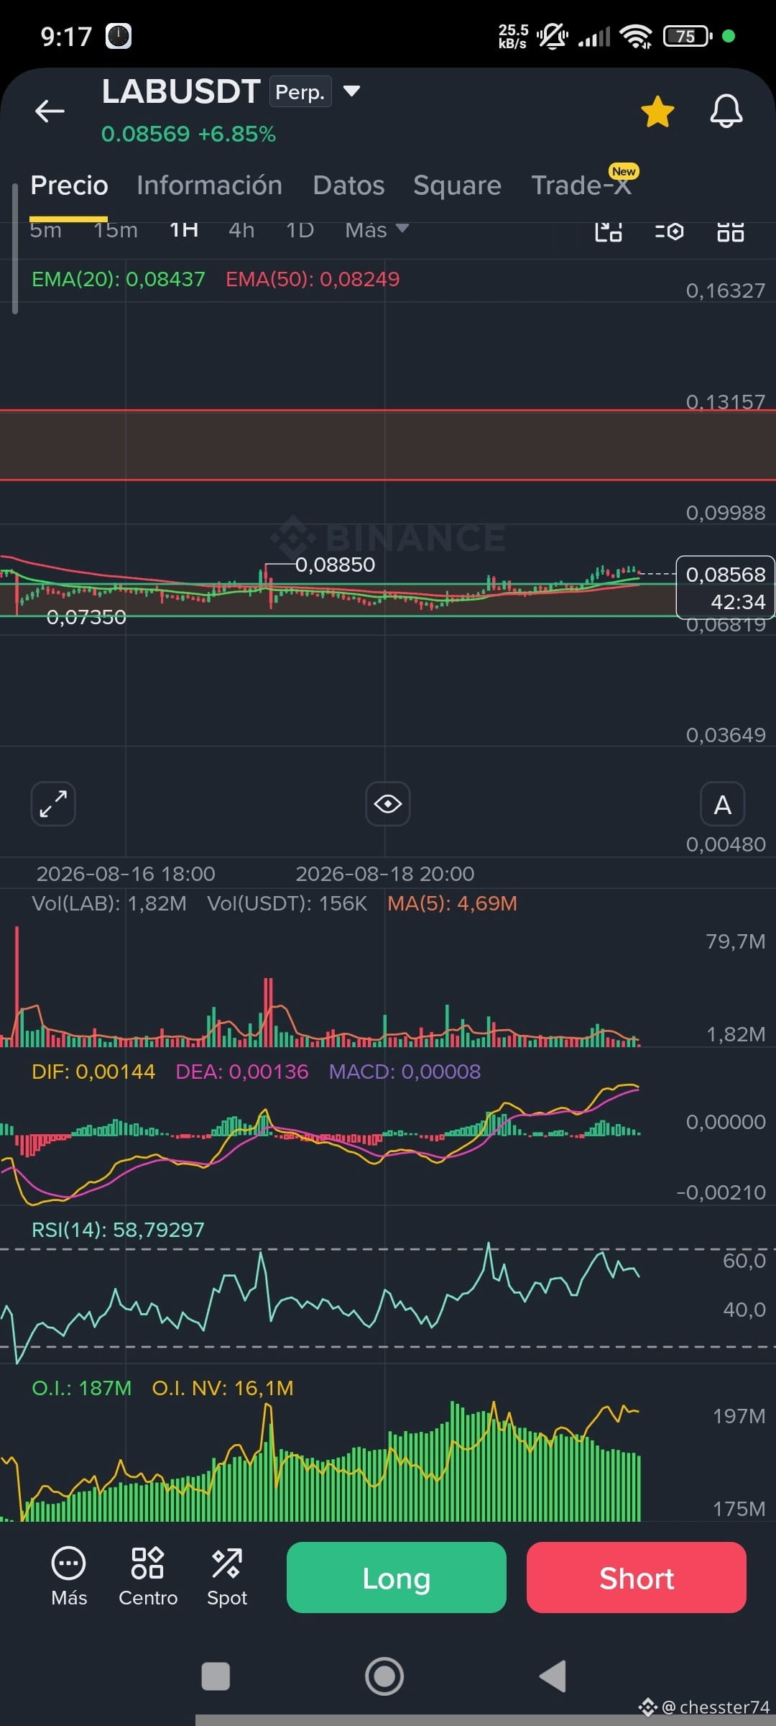This screenshot has height=1726, width=776.
Task: Switch to the Spot market icon
Action: (227, 1577)
